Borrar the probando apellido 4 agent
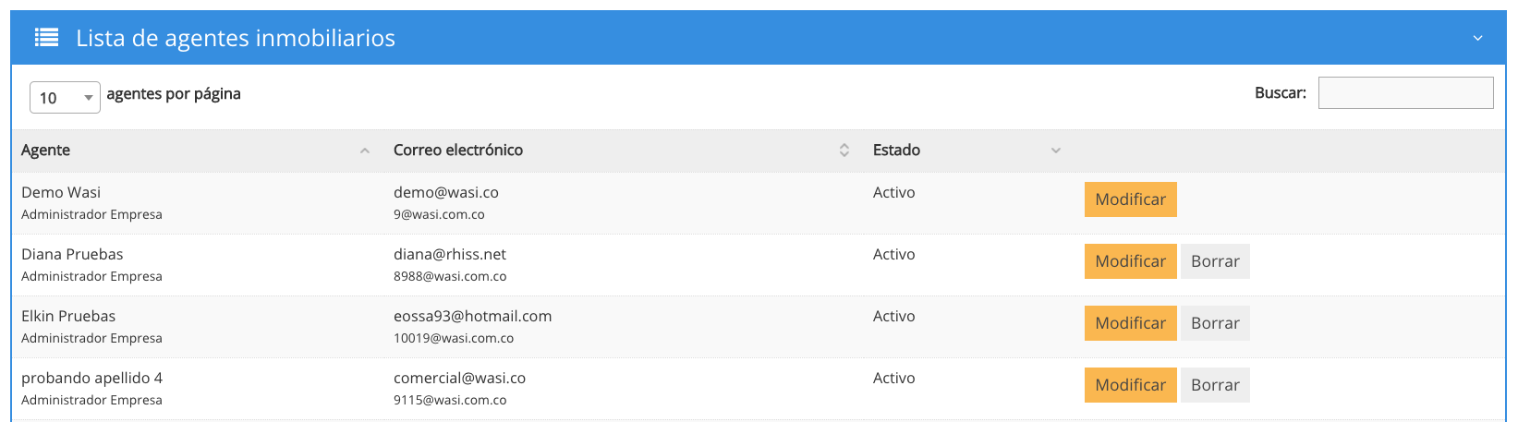The height and width of the screenshot is (422, 1518). [1215, 385]
